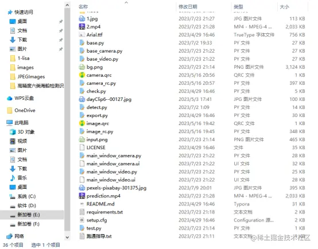
Task: Click the prediction.mp4 video icon
Action: (82, 196)
